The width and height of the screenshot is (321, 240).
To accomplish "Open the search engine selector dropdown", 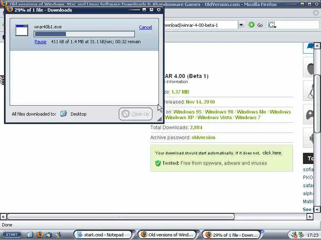I will point(272,25).
